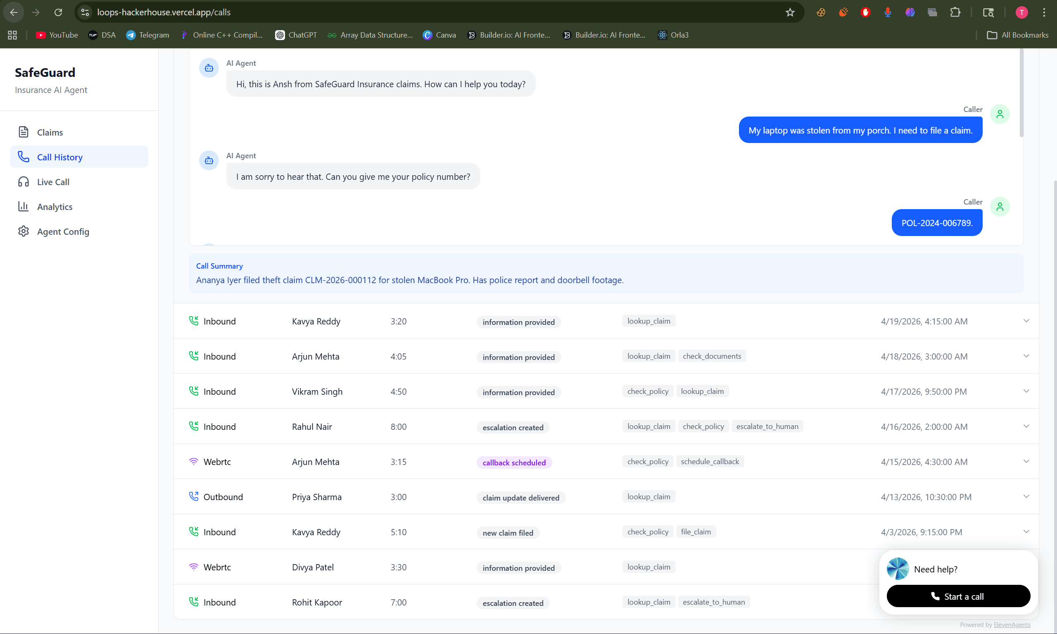Click the Analytics bar chart icon
Image resolution: width=1057 pixels, height=634 pixels.
(24, 206)
